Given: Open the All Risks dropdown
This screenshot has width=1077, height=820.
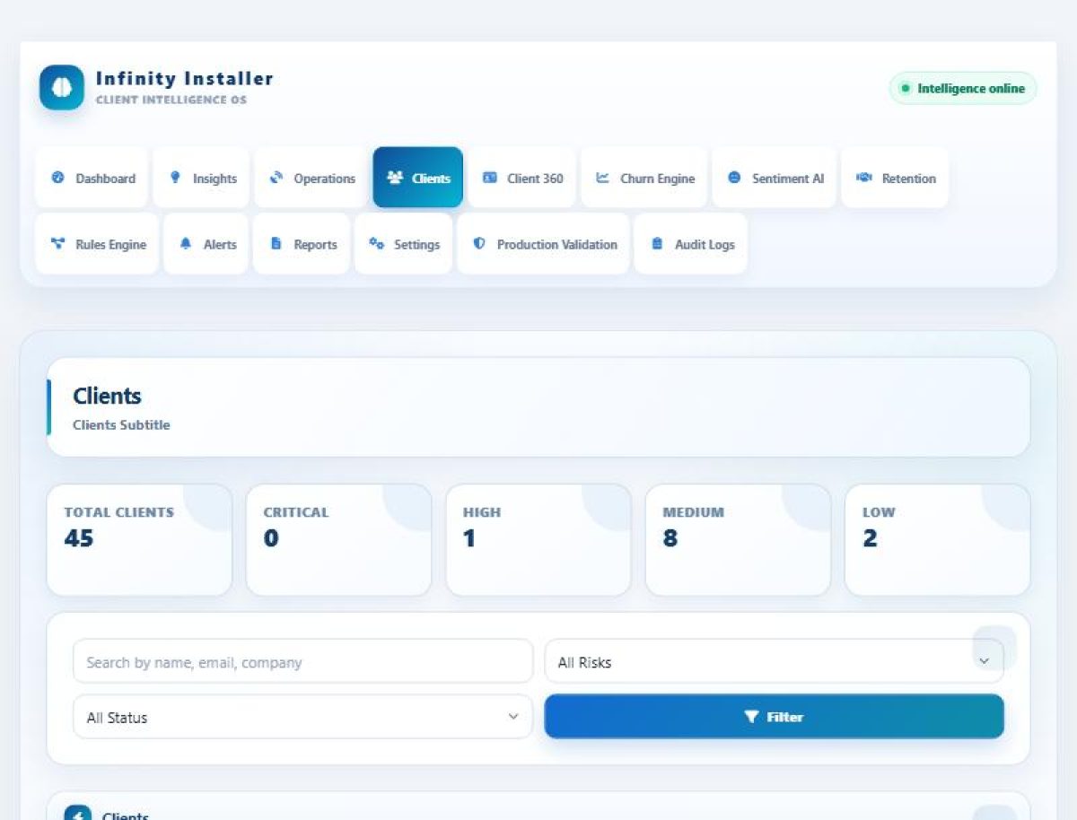Looking at the screenshot, I should [x=775, y=661].
